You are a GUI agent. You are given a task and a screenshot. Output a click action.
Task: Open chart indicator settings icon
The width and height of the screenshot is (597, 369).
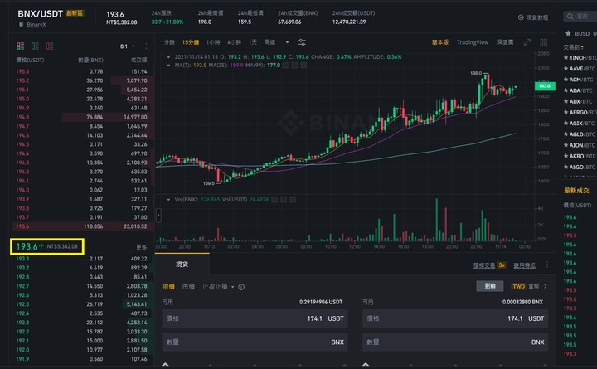pos(302,42)
